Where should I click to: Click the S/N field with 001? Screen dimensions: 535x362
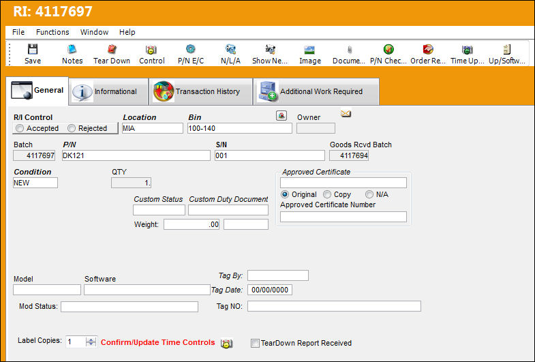(x=270, y=155)
